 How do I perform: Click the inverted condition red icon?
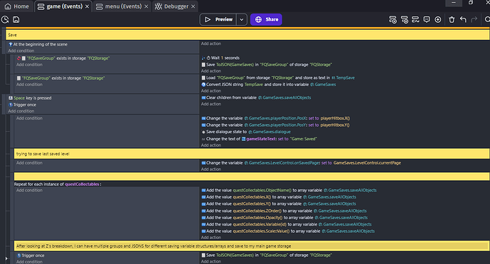click(18, 58)
